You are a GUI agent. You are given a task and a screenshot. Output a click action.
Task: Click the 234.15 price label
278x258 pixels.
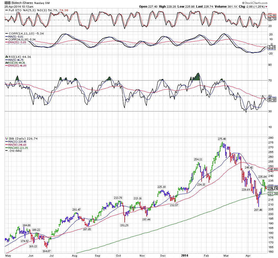coord(201,184)
